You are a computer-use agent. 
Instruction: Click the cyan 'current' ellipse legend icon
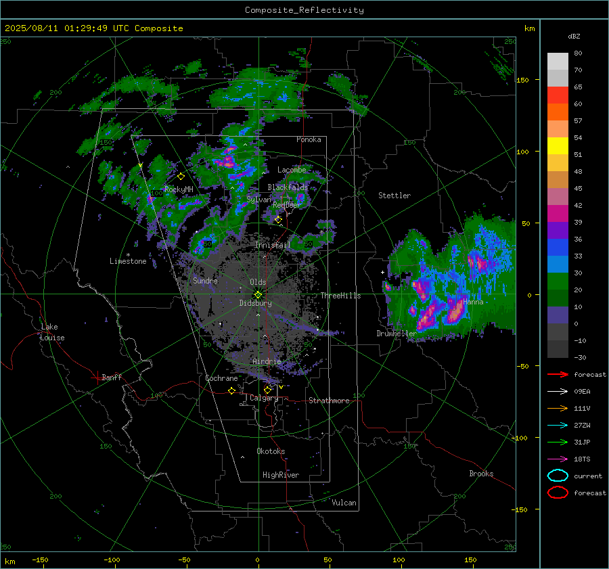point(558,476)
